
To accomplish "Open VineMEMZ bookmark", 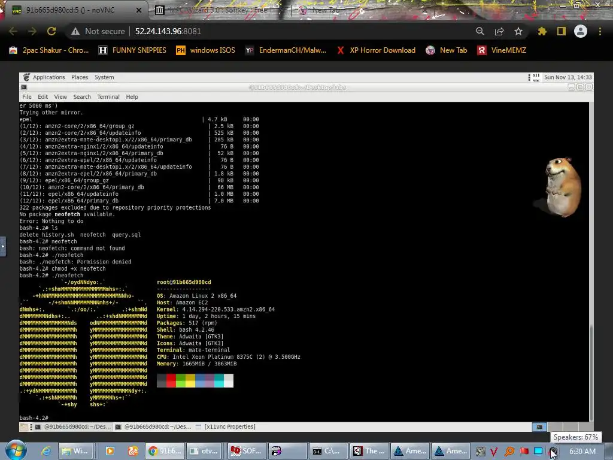I will point(502,50).
